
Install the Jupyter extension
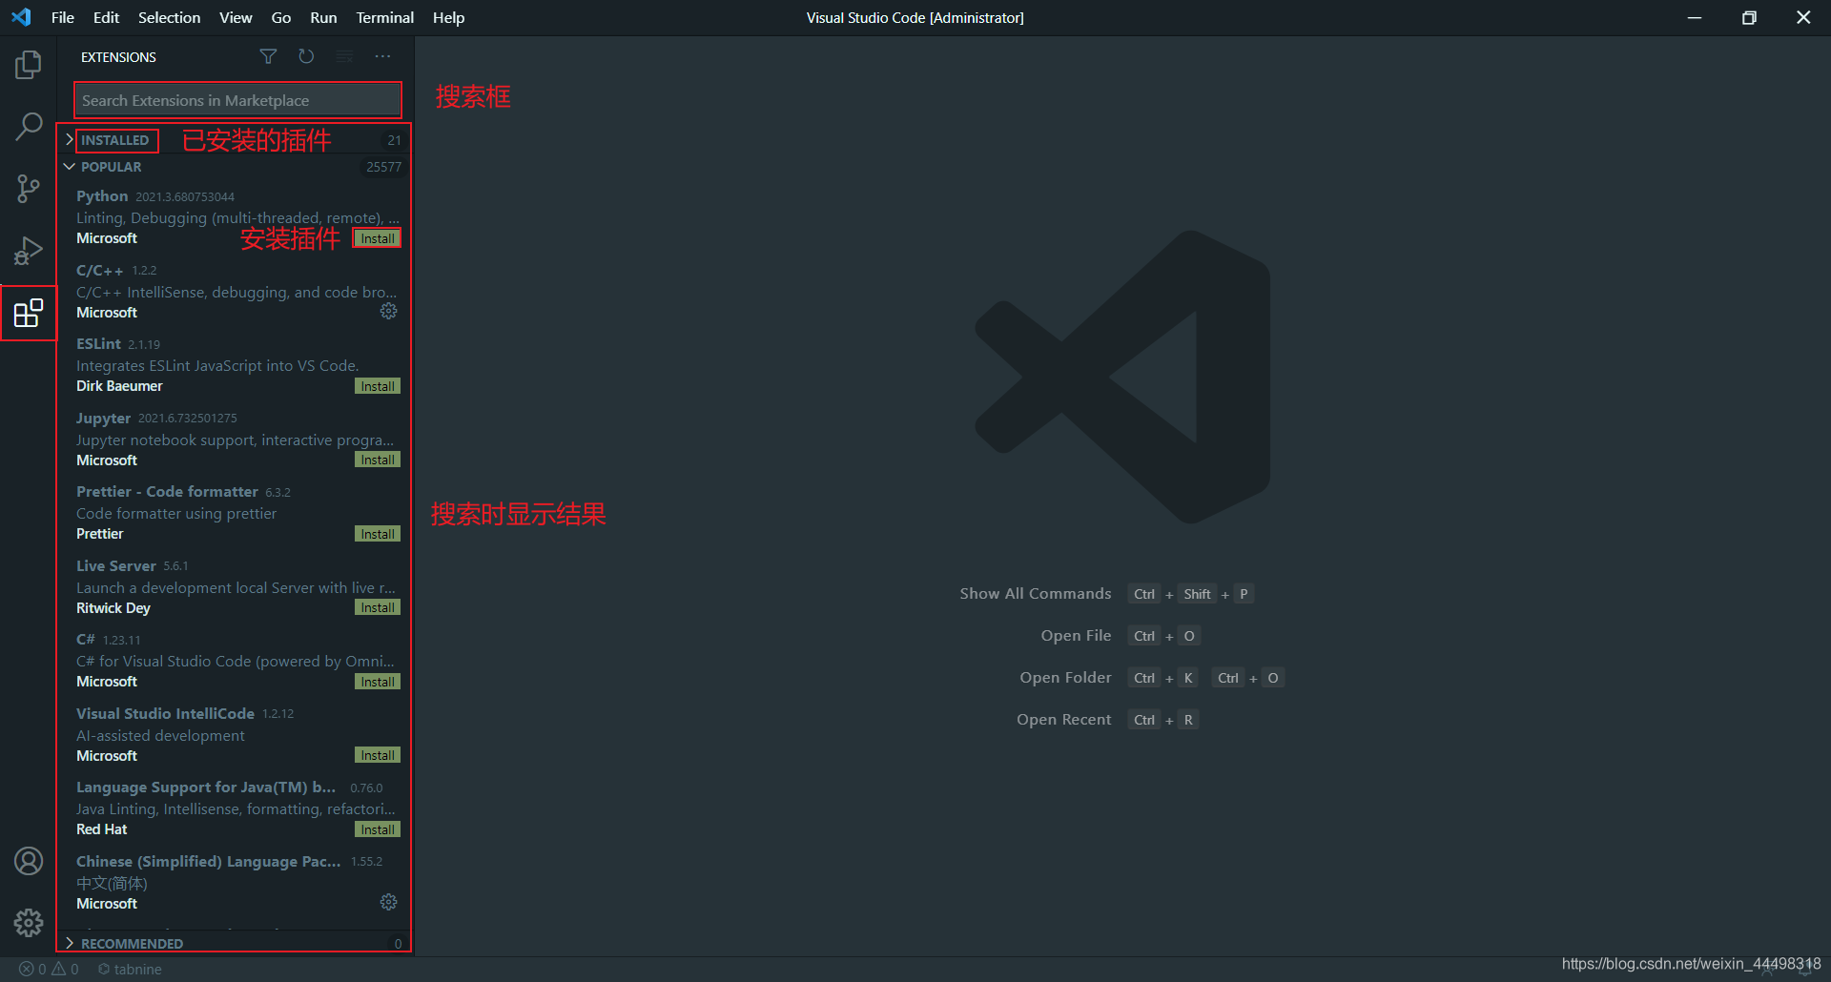point(378,460)
